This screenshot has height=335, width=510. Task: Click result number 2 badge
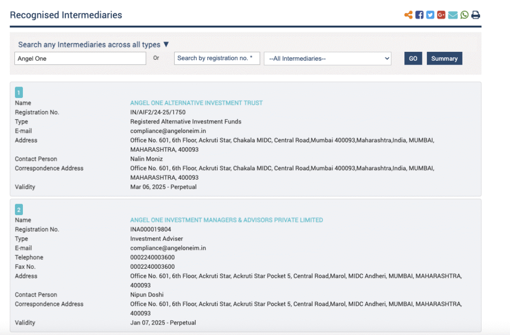(19, 210)
